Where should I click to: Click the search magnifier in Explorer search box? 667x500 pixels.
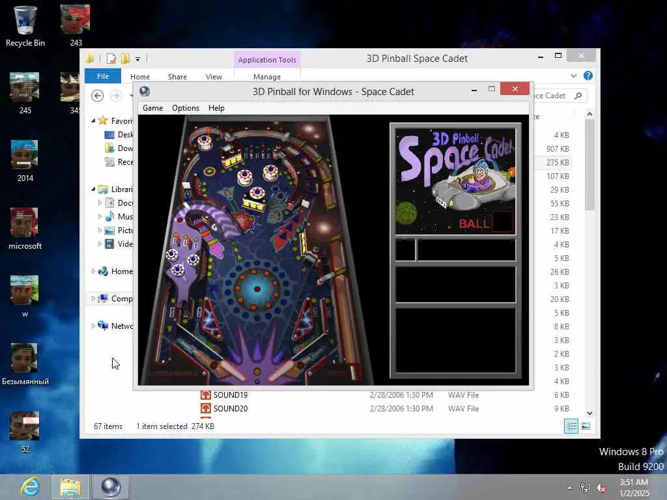578,96
